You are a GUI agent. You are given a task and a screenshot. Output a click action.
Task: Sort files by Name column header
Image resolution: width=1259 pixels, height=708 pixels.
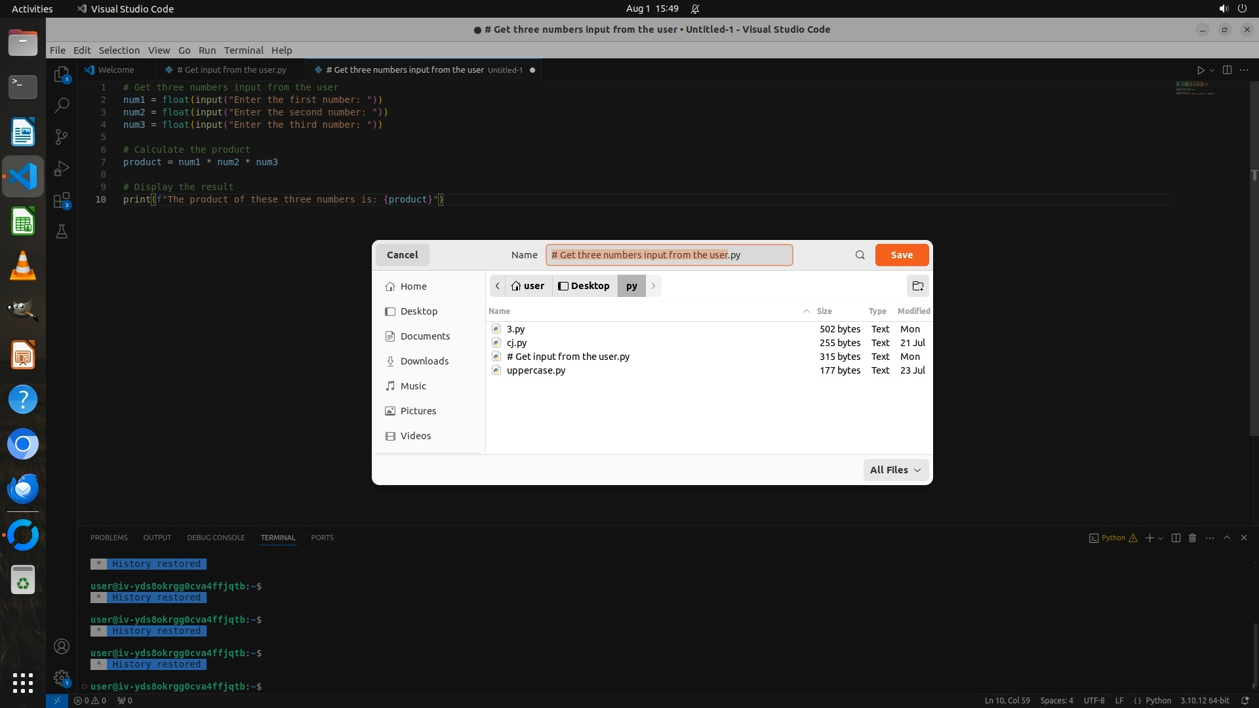[499, 311]
